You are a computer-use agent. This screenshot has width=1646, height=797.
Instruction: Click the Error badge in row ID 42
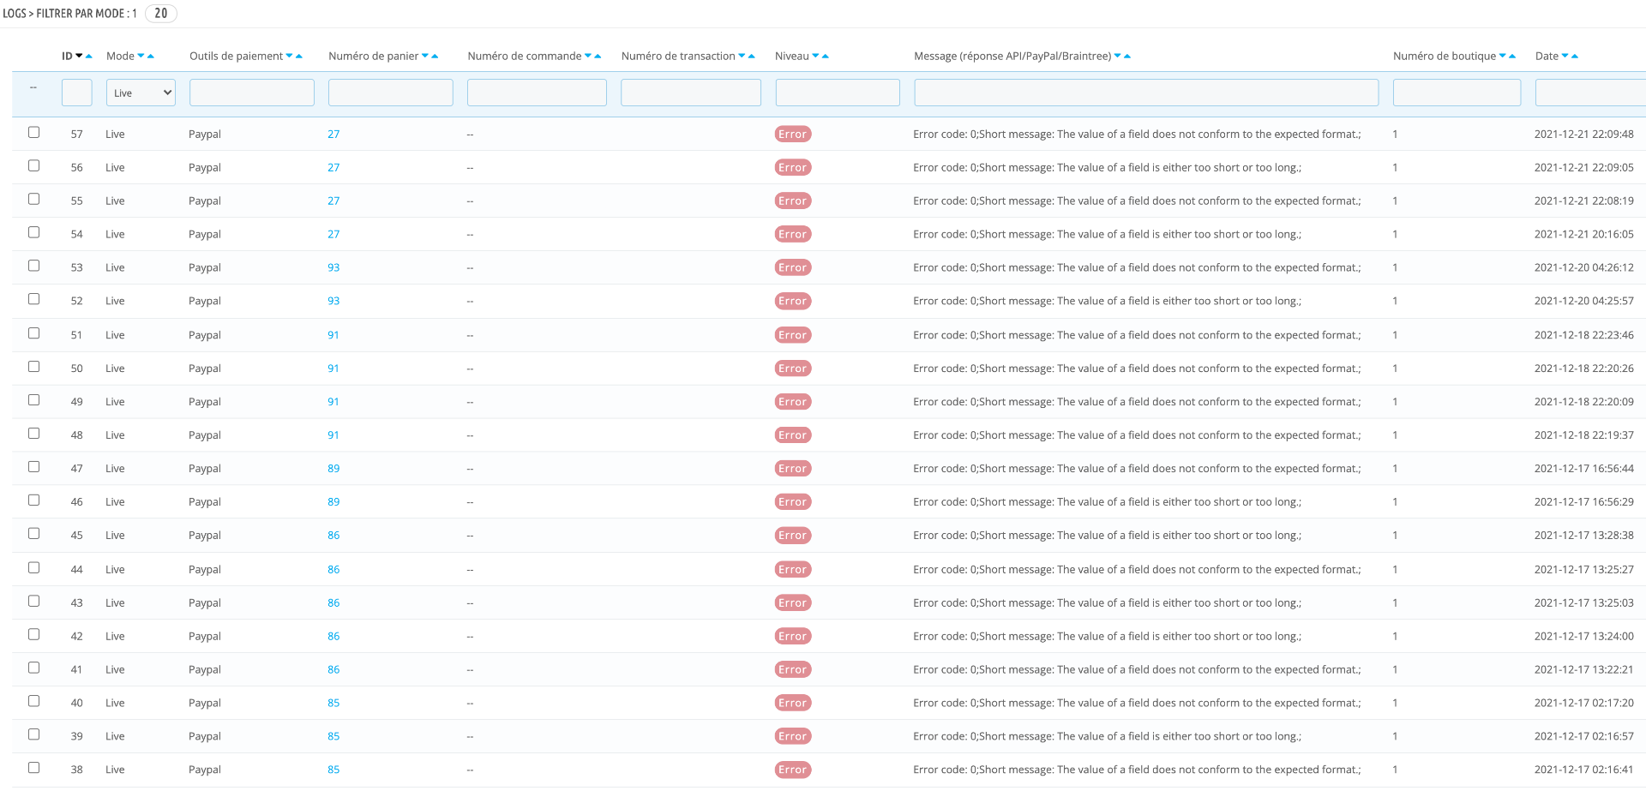tap(793, 636)
